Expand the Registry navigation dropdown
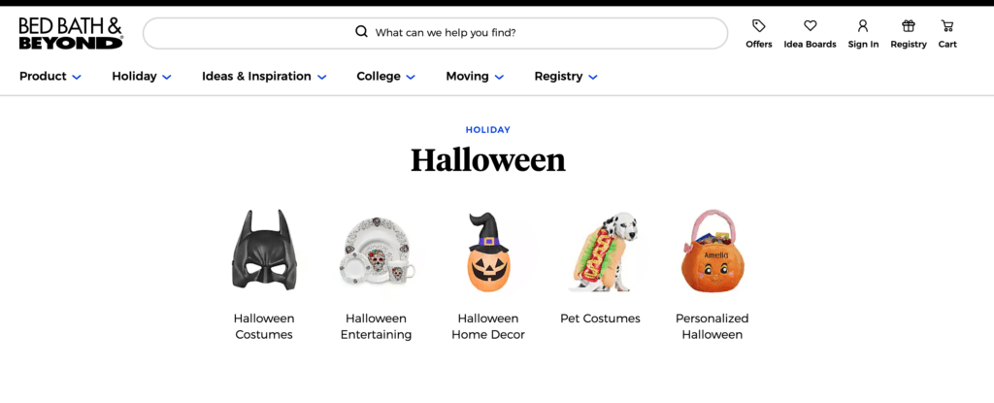Viewport: 994px width, 403px height. pos(566,76)
